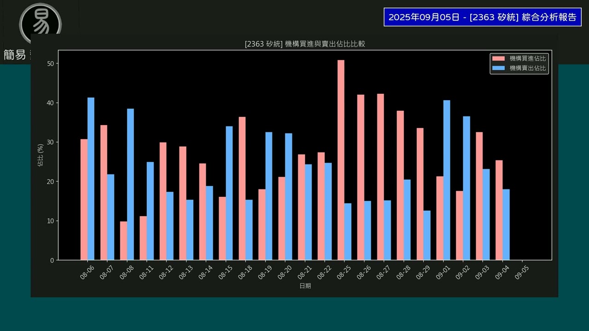The width and height of the screenshot is (589, 331).
Task: Click the 08-28 date tick label
Action: click(x=404, y=272)
